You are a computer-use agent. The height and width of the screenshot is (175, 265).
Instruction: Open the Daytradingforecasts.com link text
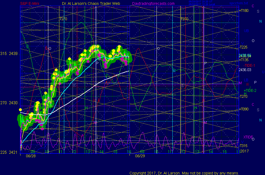point(153,3)
